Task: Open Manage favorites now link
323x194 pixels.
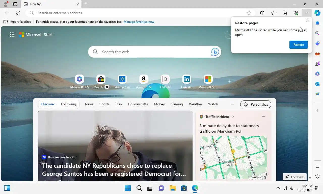Action: click(139, 22)
